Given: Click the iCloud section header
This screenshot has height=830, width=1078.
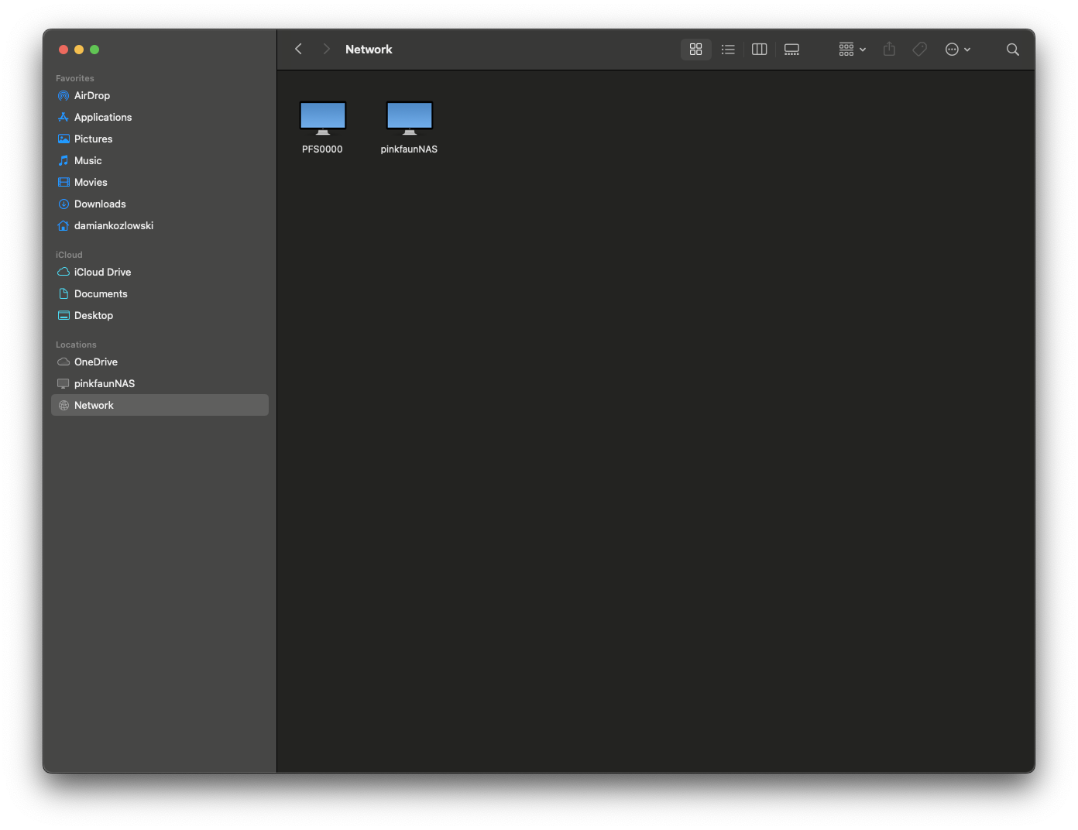Looking at the screenshot, I should pos(69,255).
